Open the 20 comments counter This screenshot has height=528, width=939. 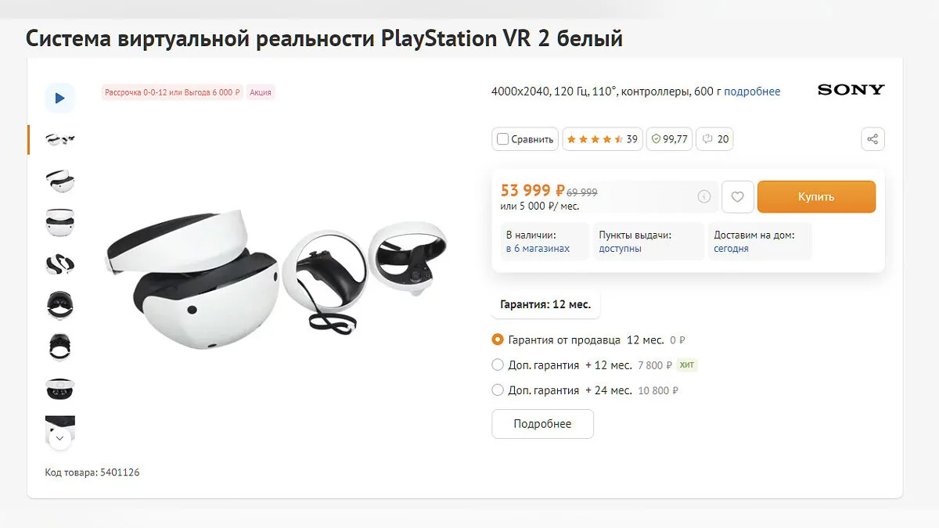pos(714,139)
